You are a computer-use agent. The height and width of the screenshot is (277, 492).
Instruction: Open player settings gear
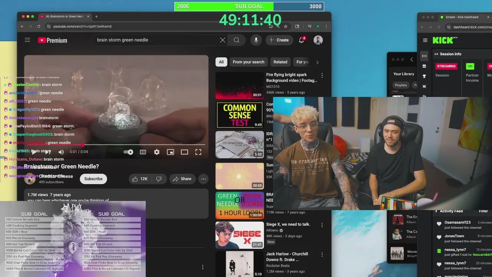(157, 152)
